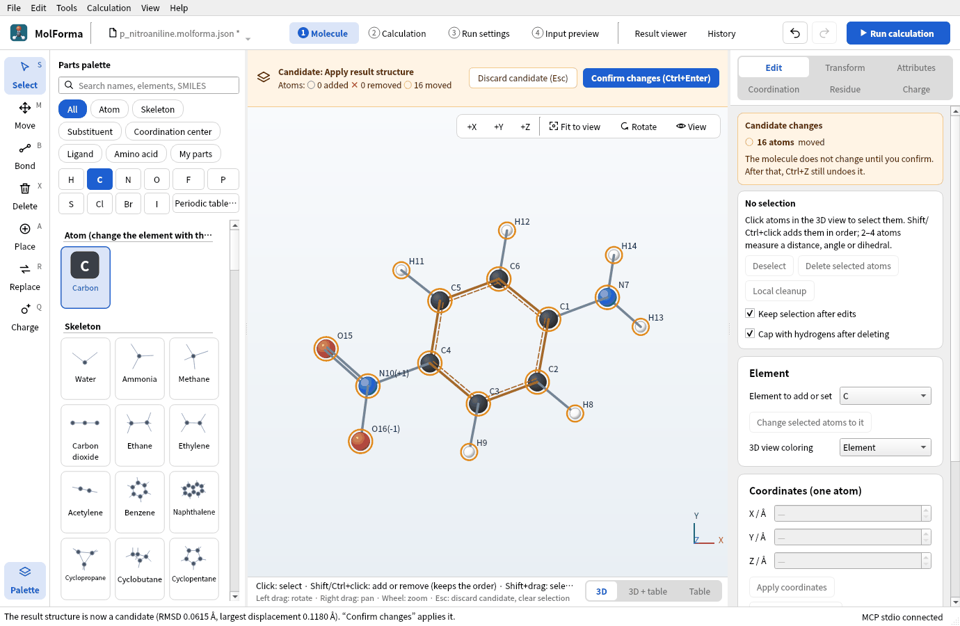Toggle the Palette panel button
Image resolution: width=960 pixels, height=626 pixels.
coord(25,580)
